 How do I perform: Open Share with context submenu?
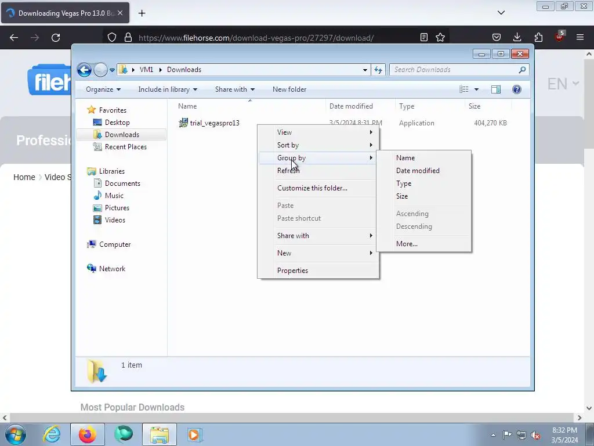click(x=318, y=236)
